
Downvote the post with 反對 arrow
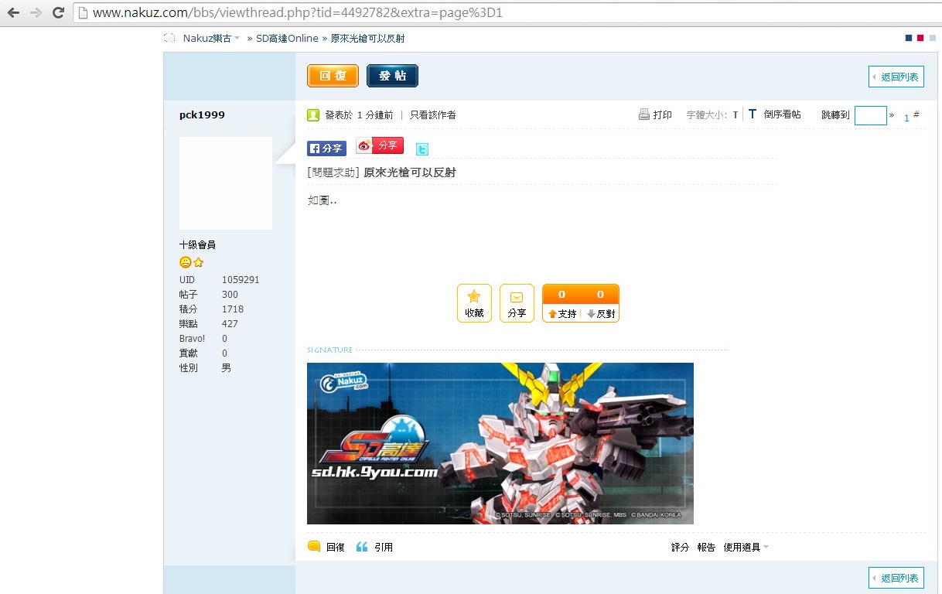point(600,313)
